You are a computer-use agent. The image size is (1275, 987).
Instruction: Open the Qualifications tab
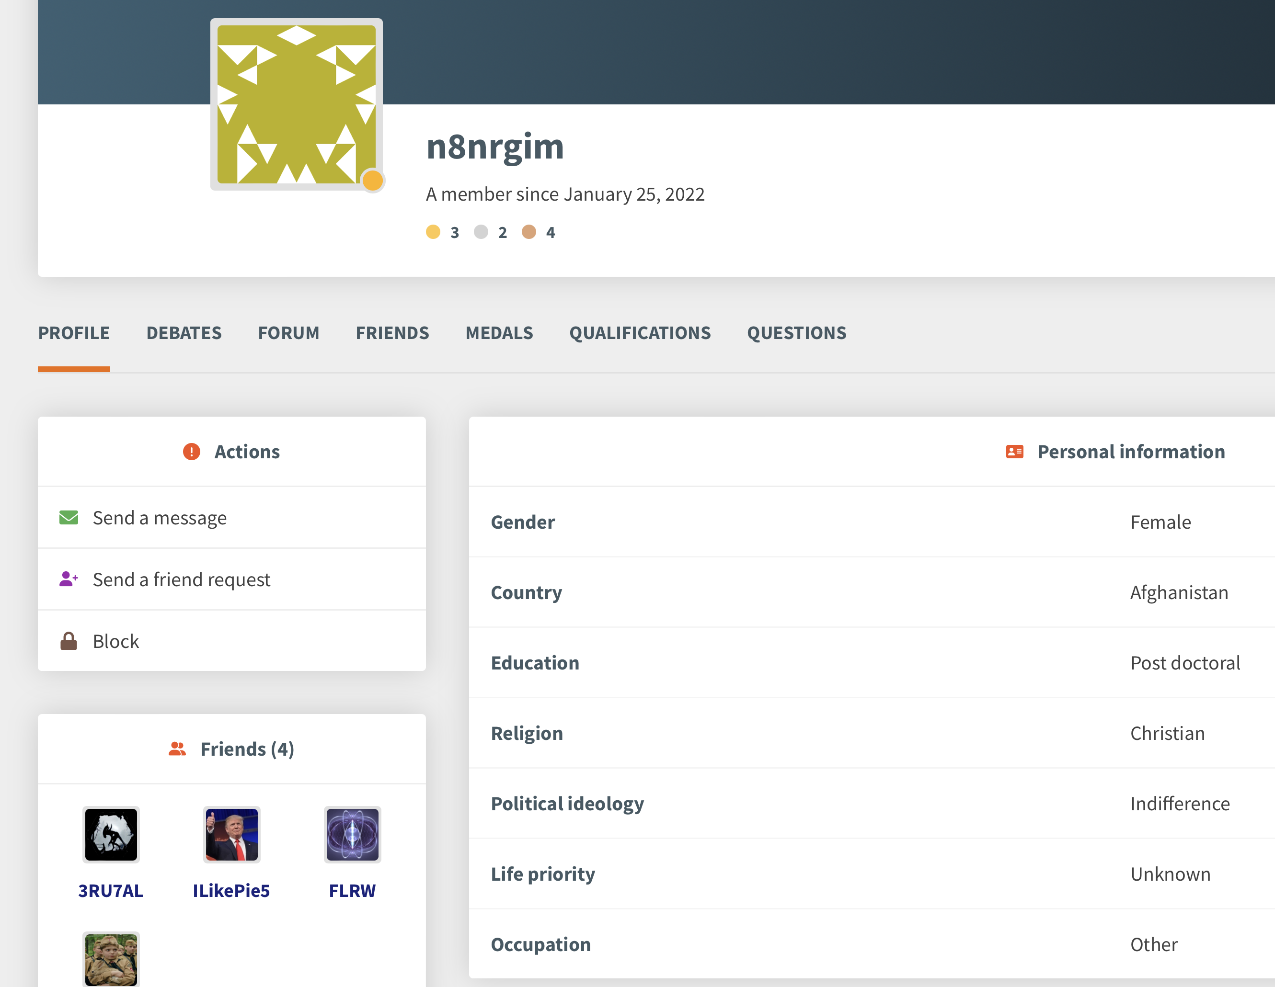pos(640,333)
